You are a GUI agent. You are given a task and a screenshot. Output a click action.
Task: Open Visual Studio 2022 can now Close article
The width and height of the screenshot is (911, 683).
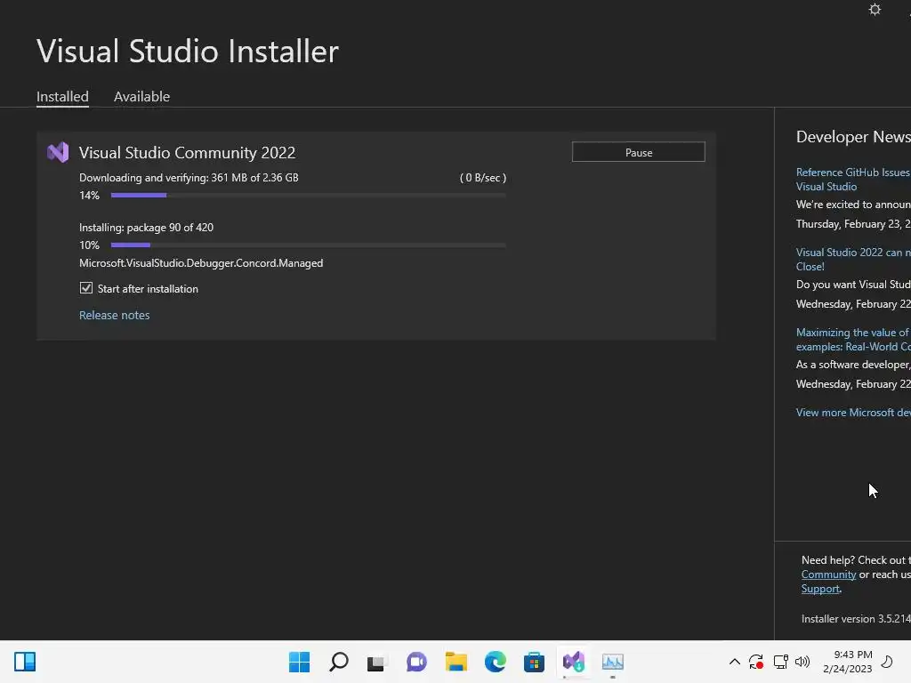(853, 259)
